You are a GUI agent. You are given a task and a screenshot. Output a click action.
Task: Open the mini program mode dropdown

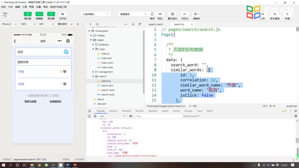tap(96, 14)
